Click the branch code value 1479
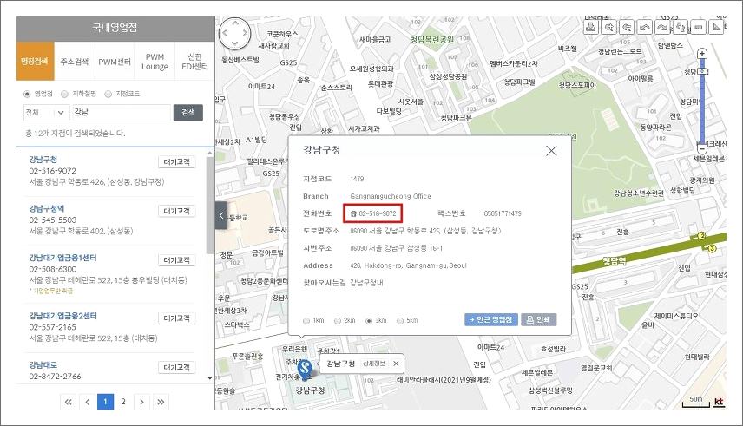This screenshot has height=426, width=743. [357, 179]
